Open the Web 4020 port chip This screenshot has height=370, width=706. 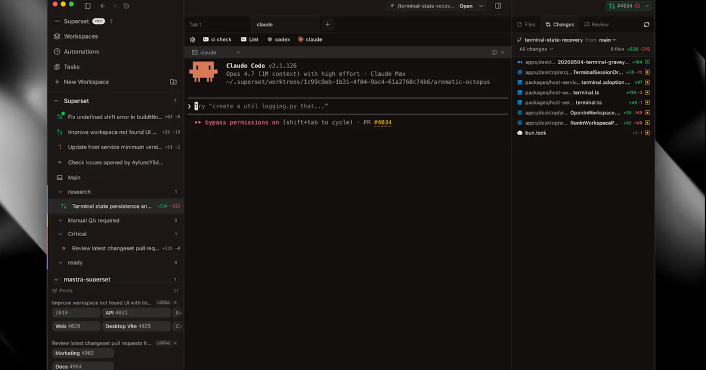[x=75, y=326]
